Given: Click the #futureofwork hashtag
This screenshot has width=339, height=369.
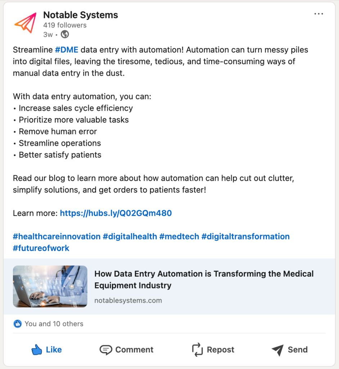Looking at the screenshot, I should coord(41,248).
